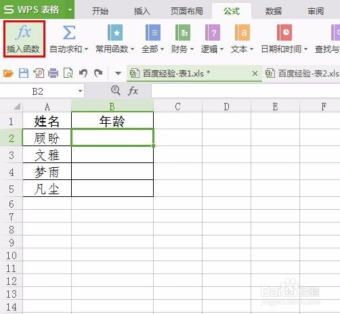This screenshot has height=314, width=340.
Task: Select row 1 header
Action: click(x=12, y=121)
